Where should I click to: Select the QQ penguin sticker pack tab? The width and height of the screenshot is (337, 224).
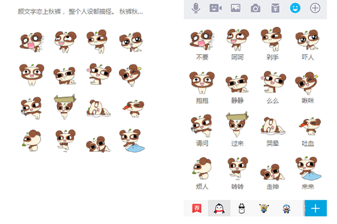click(219, 208)
